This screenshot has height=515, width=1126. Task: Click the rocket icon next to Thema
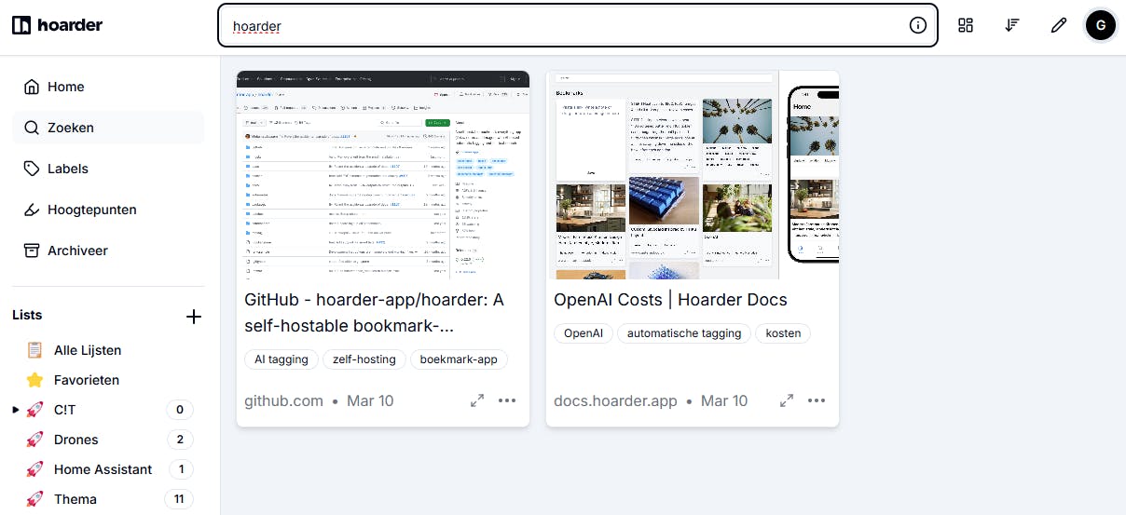click(34, 499)
